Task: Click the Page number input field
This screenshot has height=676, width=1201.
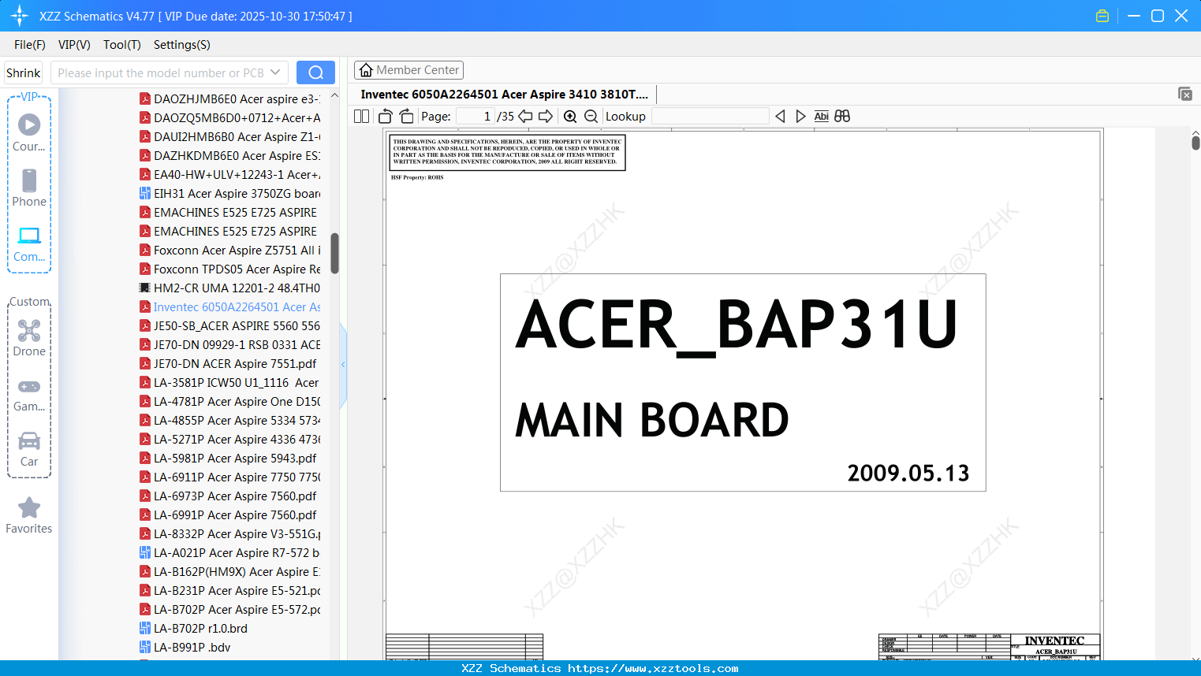Action: click(476, 117)
